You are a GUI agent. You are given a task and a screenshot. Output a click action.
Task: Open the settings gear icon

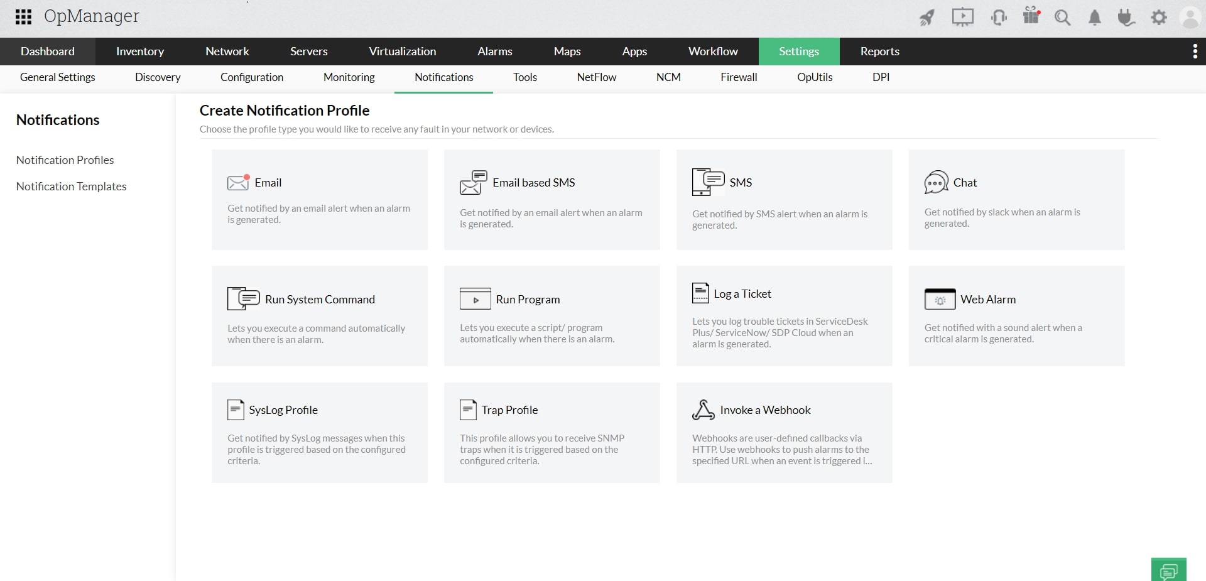pos(1158,18)
